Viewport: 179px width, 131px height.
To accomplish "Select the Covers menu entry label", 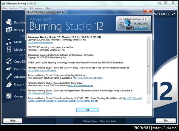I will [19, 96].
